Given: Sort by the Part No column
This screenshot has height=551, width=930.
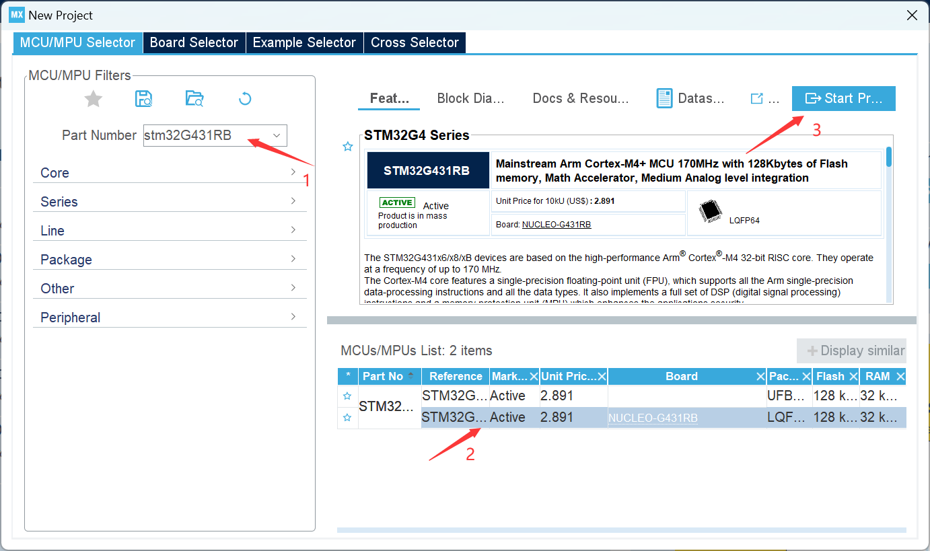Looking at the screenshot, I should (390, 377).
